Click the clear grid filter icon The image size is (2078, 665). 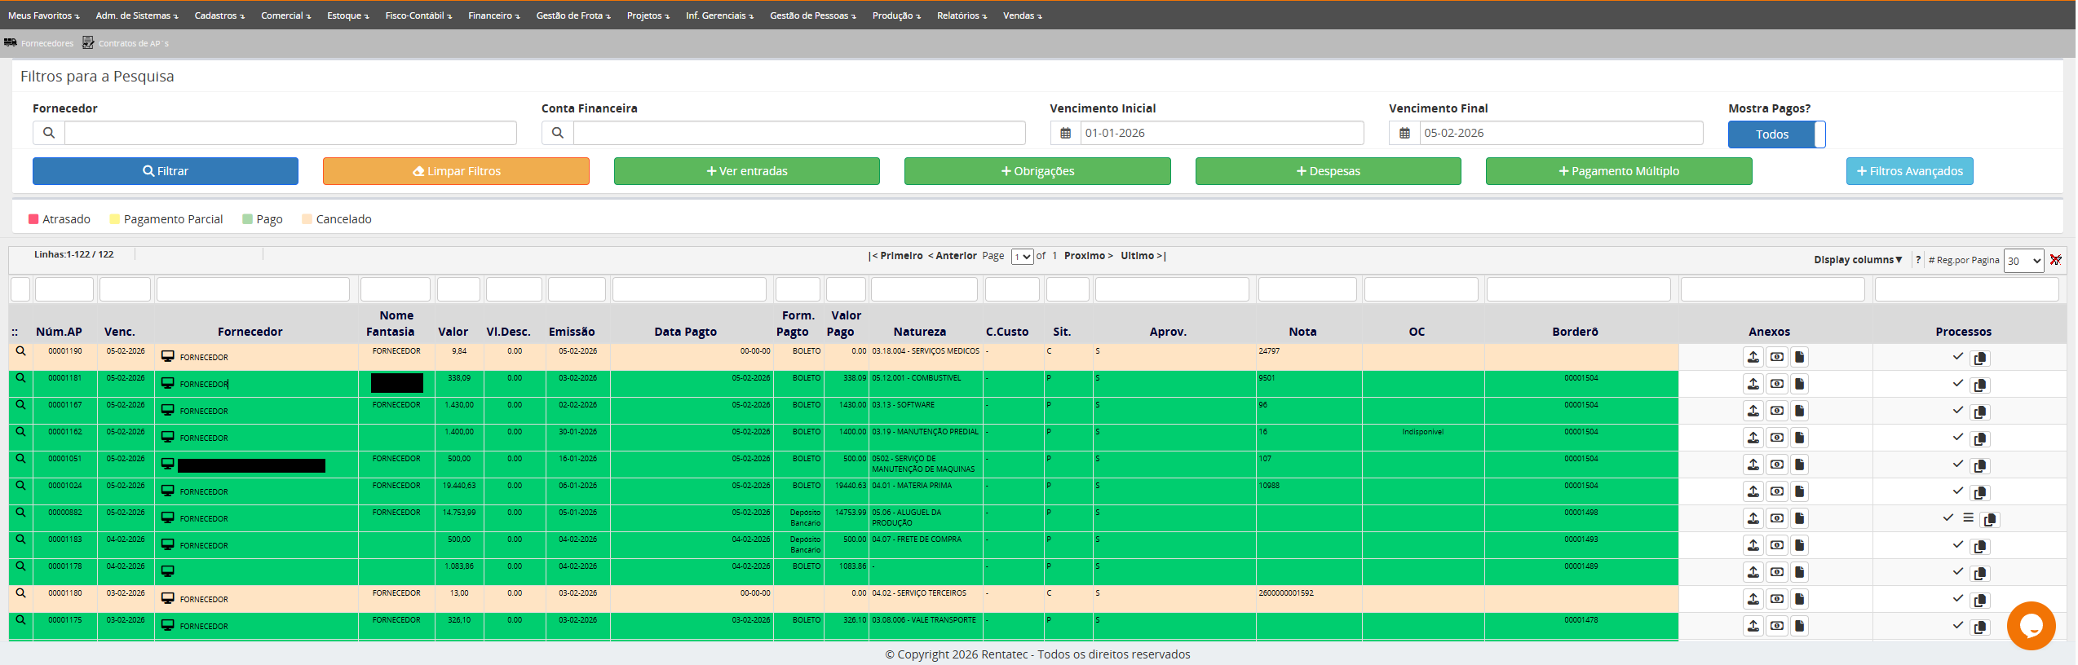pyautogui.click(x=2055, y=260)
